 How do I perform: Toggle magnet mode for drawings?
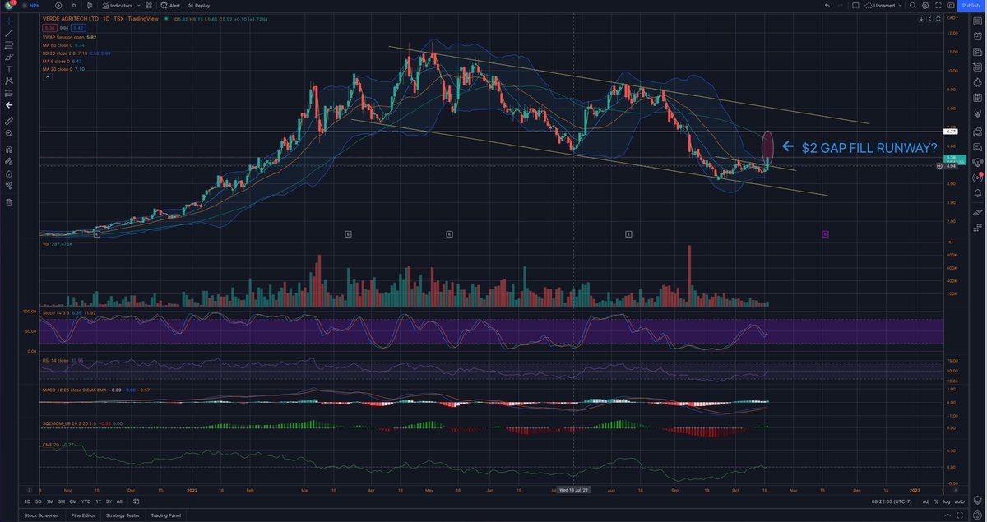point(9,150)
